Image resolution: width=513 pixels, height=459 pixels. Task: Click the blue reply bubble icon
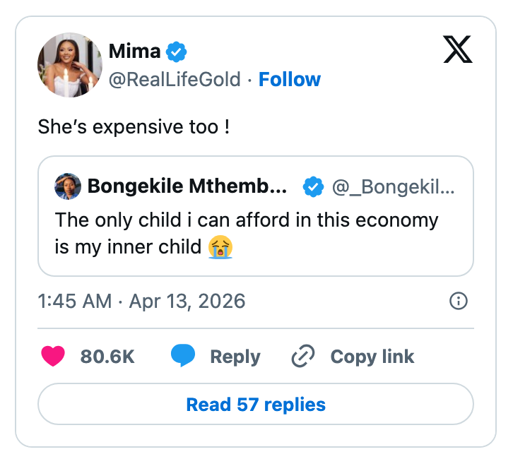[x=183, y=357]
